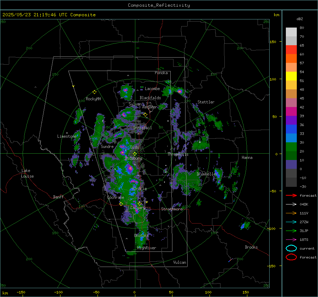Click the Okotoks town label
The image size is (318, 297).
tap(141, 235)
